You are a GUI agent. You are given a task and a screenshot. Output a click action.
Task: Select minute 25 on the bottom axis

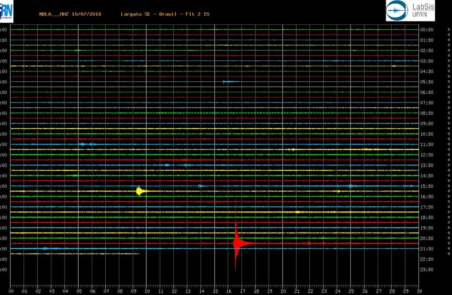pyautogui.click(x=351, y=291)
